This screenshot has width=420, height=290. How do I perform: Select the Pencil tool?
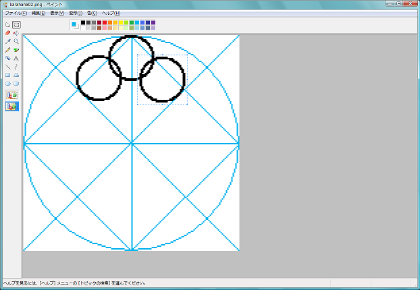click(8, 50)
